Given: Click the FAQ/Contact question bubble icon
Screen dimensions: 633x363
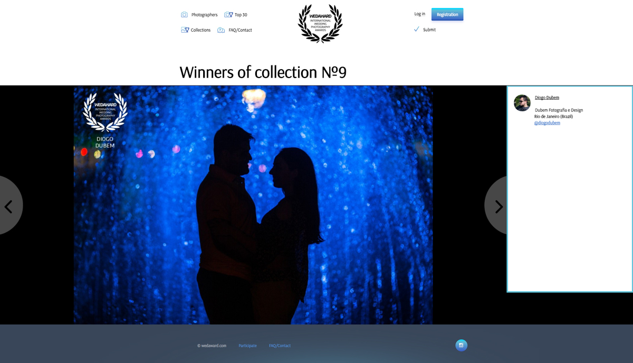Looking at the screenshot, I should coord(221,30).
